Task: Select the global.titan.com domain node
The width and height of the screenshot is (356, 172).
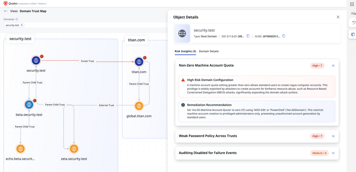Action: (x=139, y=106)
